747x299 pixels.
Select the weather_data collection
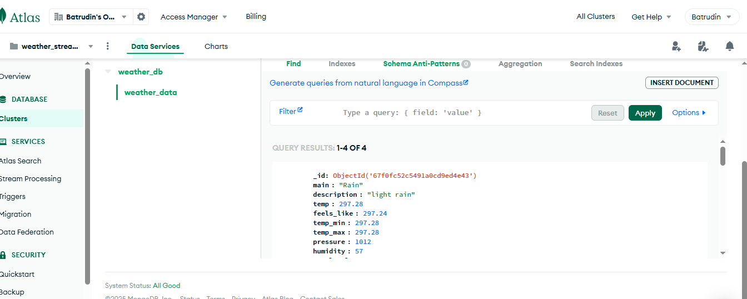tap(151, 92)
